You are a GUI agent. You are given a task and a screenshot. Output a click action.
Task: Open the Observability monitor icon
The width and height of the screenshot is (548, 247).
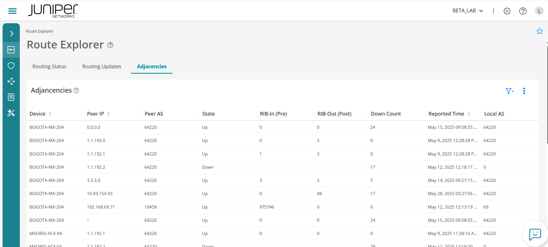(11, 50)
